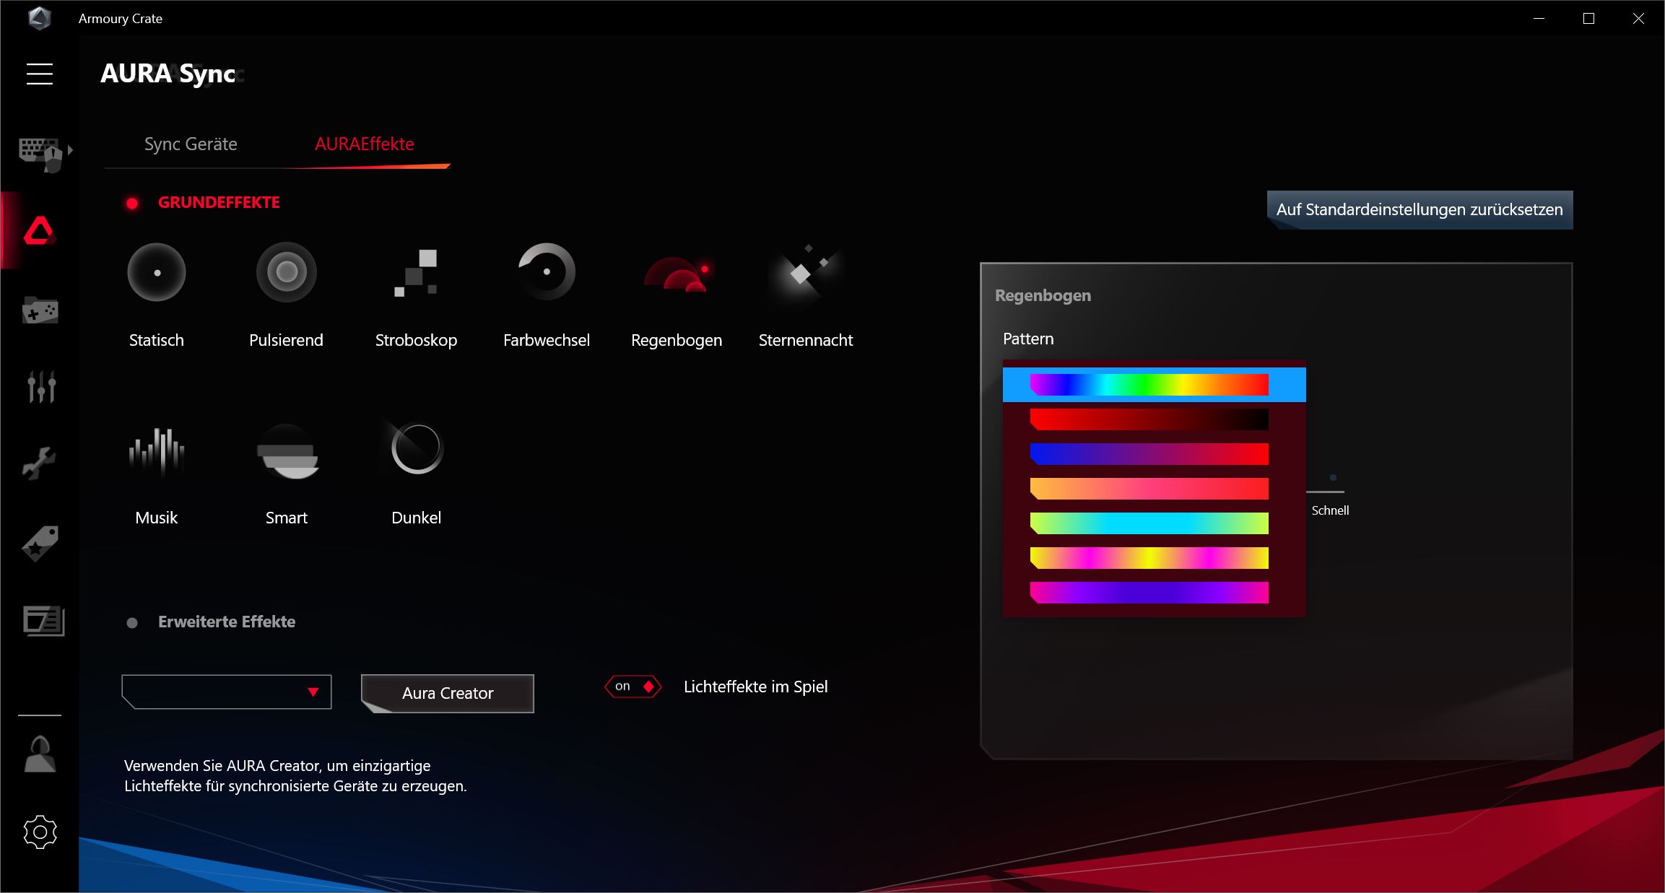Open the News sidebar icon
Viewport: 1665px width, 893px height.
point(43,621)
